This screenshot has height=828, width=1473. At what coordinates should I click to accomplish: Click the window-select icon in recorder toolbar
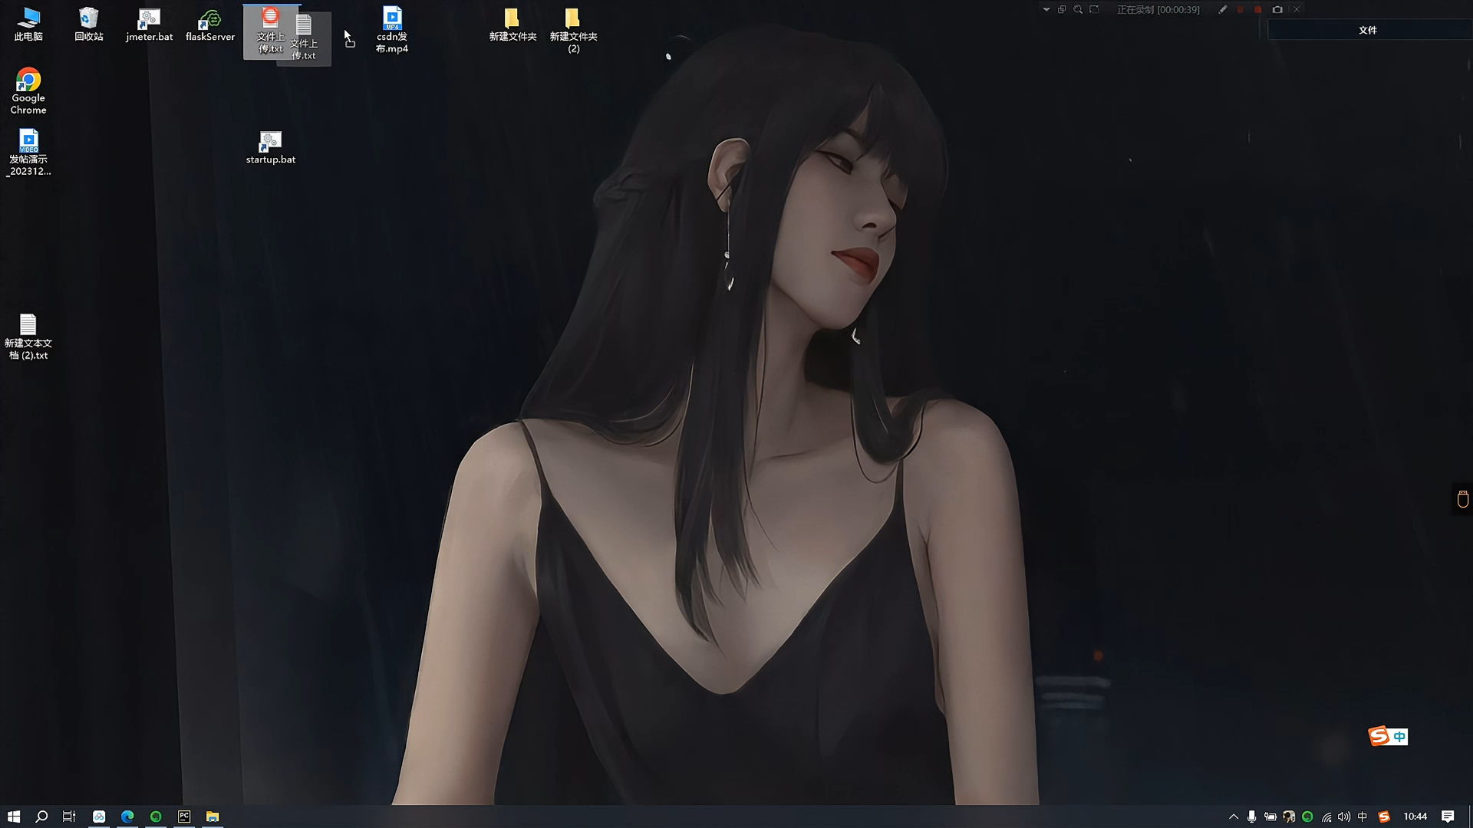[x=1062, y=9]
